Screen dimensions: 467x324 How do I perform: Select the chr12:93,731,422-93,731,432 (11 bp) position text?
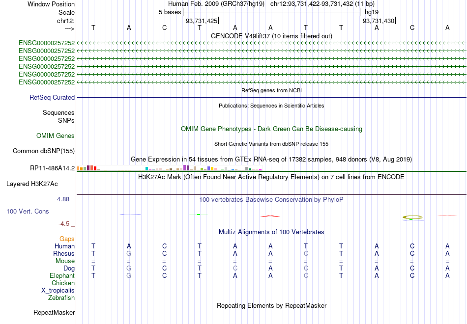tap(322, 4)
